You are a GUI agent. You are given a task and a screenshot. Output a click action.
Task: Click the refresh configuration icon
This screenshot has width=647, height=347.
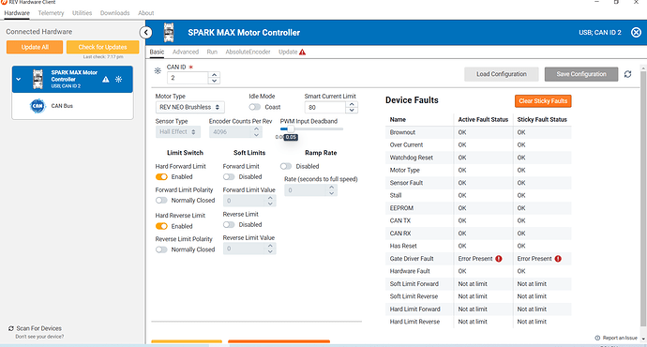coord(627,74)
